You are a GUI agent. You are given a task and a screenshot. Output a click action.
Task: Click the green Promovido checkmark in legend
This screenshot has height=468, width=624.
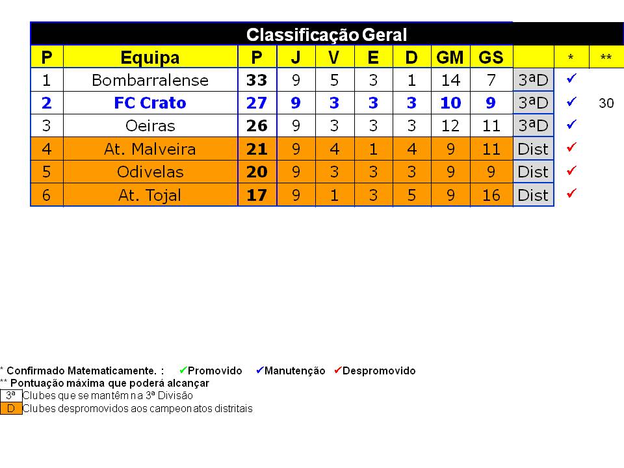tap(183, 370)
